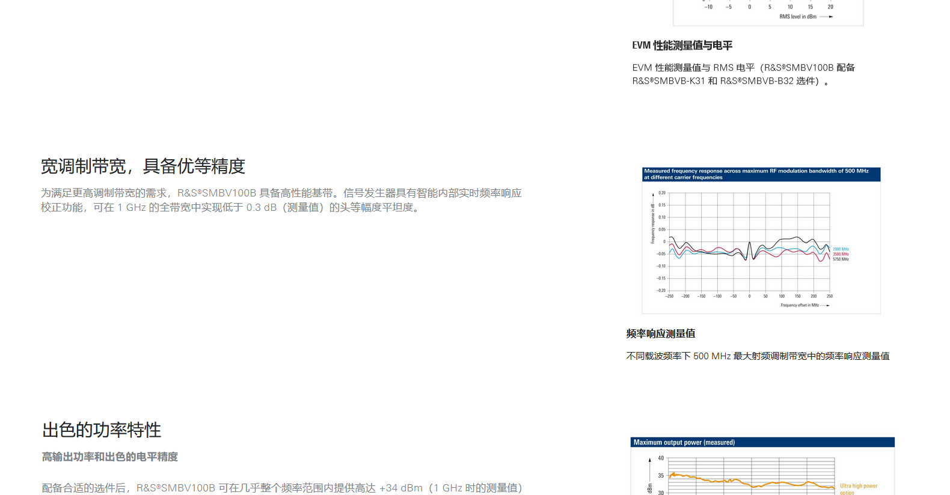Click the blue Measured frequency response title bar
The height and width of the screenshot is (495, 950).
[x=761, y=174]
